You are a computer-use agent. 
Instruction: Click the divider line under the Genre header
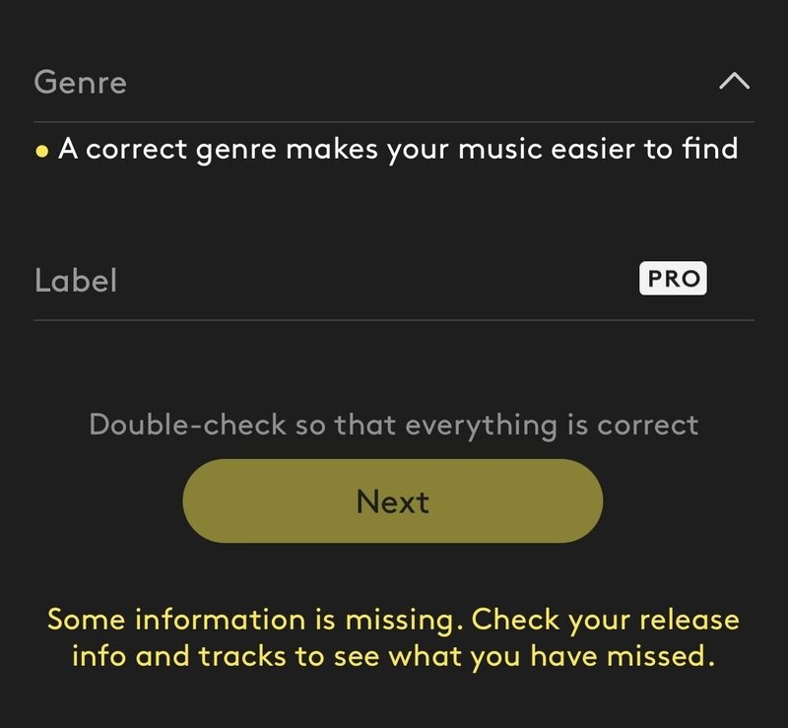coord(393,122)
